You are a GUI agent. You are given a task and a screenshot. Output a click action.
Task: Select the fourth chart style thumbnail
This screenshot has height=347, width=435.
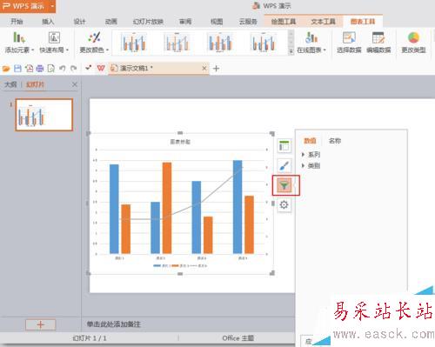click(264, 43)
